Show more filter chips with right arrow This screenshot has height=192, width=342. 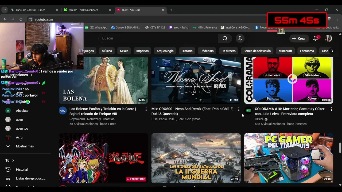332,51
